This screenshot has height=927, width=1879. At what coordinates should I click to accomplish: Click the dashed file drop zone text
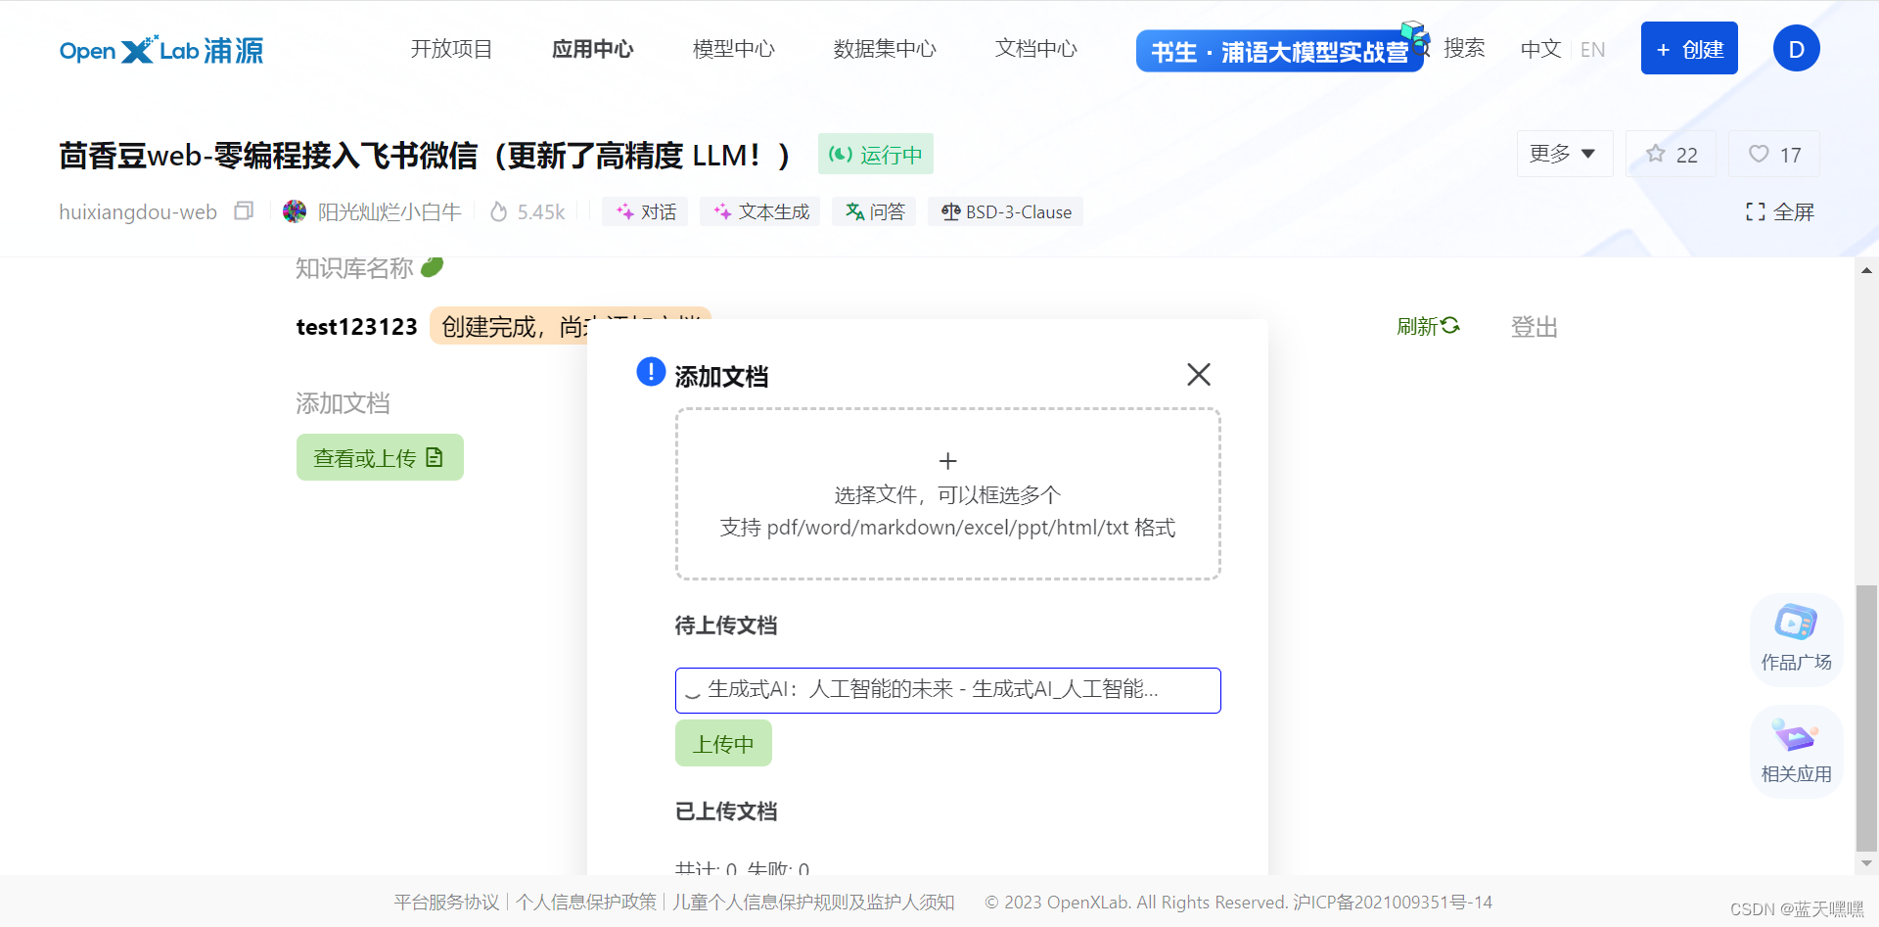947,511
